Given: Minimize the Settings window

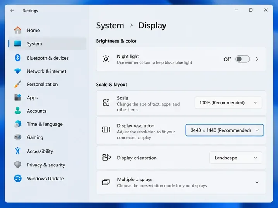Looking at the screenshot, I should tap(236, 10).
